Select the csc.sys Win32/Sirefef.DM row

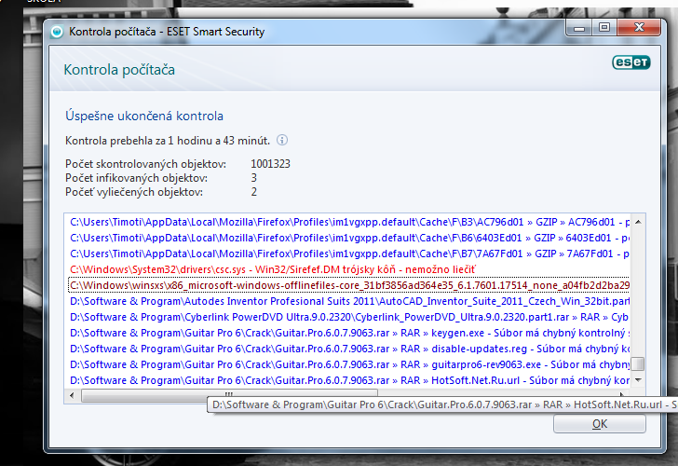(349, 269)
